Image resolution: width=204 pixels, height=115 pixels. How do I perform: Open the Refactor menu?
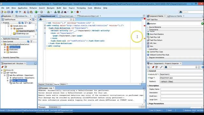click(x=33, y=8)
